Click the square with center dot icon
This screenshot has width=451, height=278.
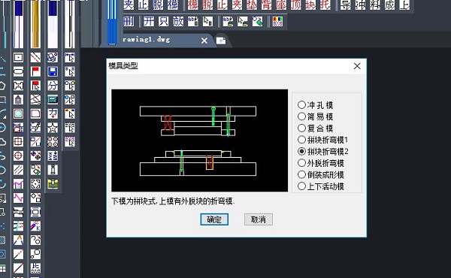pos(18,57)
